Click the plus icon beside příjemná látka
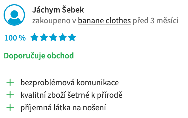This screenshot has height=118, width=188. click(10, 107)
